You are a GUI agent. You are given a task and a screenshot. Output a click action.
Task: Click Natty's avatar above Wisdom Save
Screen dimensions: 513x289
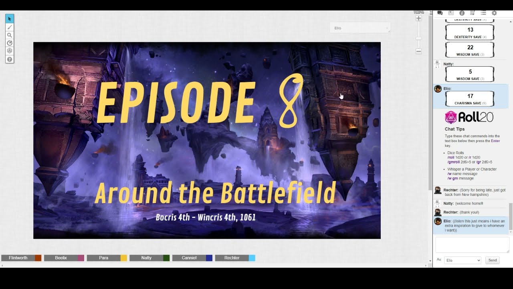point(438,64)
